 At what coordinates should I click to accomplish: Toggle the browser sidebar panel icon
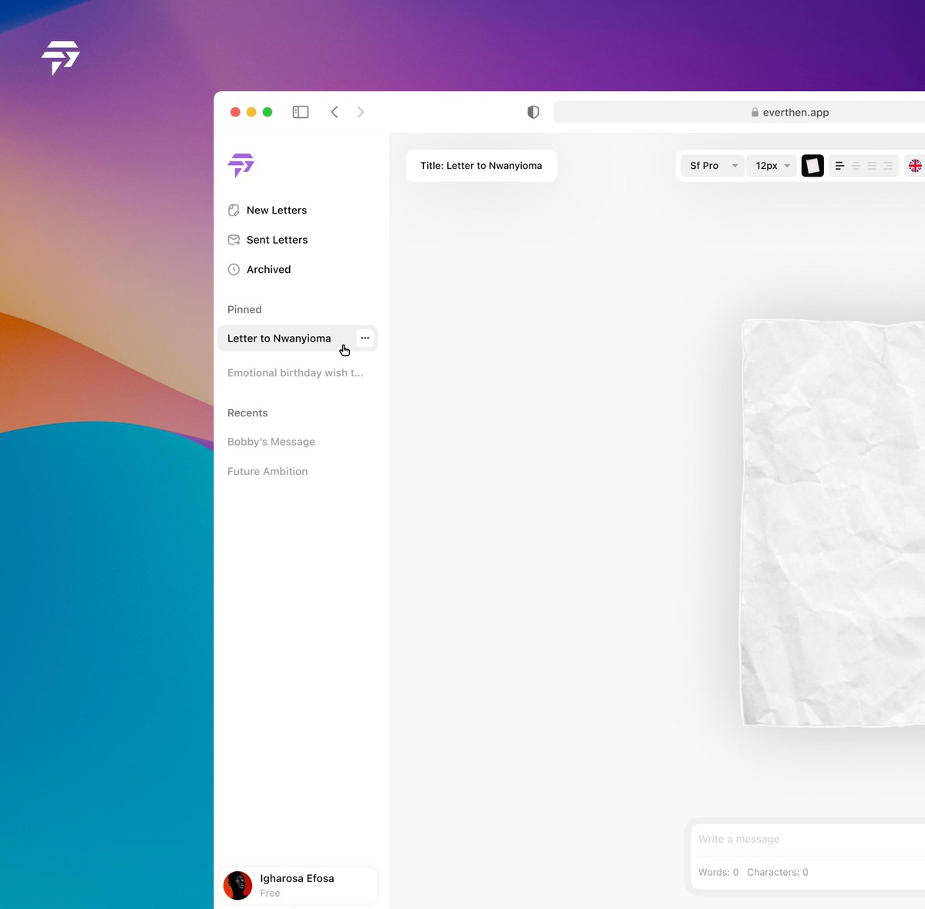301,112
